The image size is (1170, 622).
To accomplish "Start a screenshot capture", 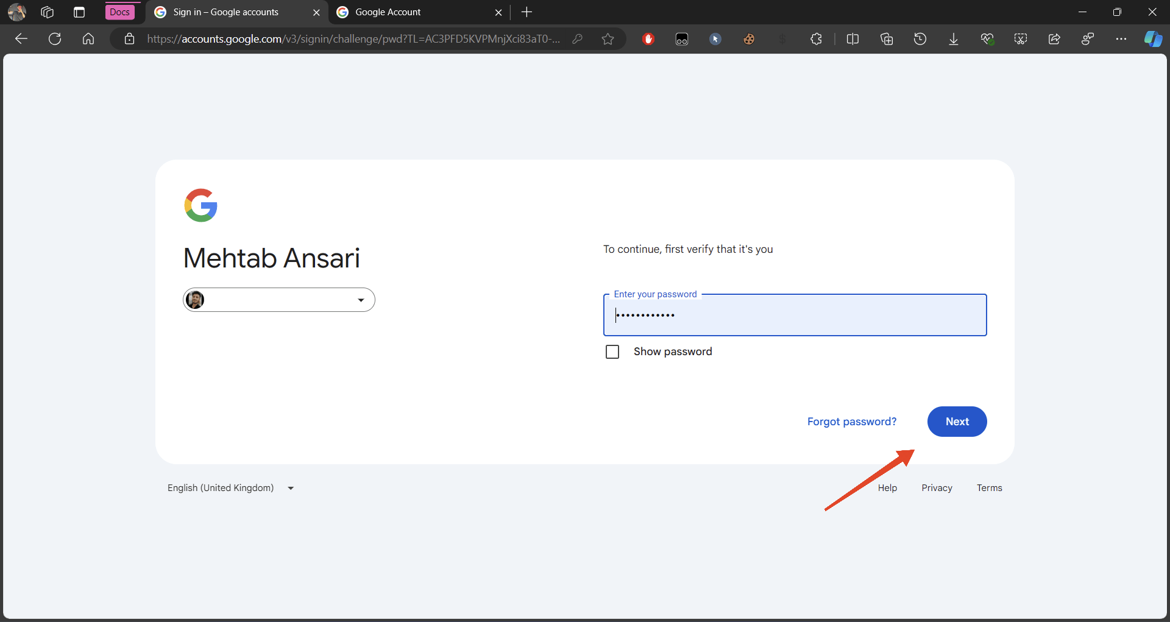I will tap(1021, 39).
